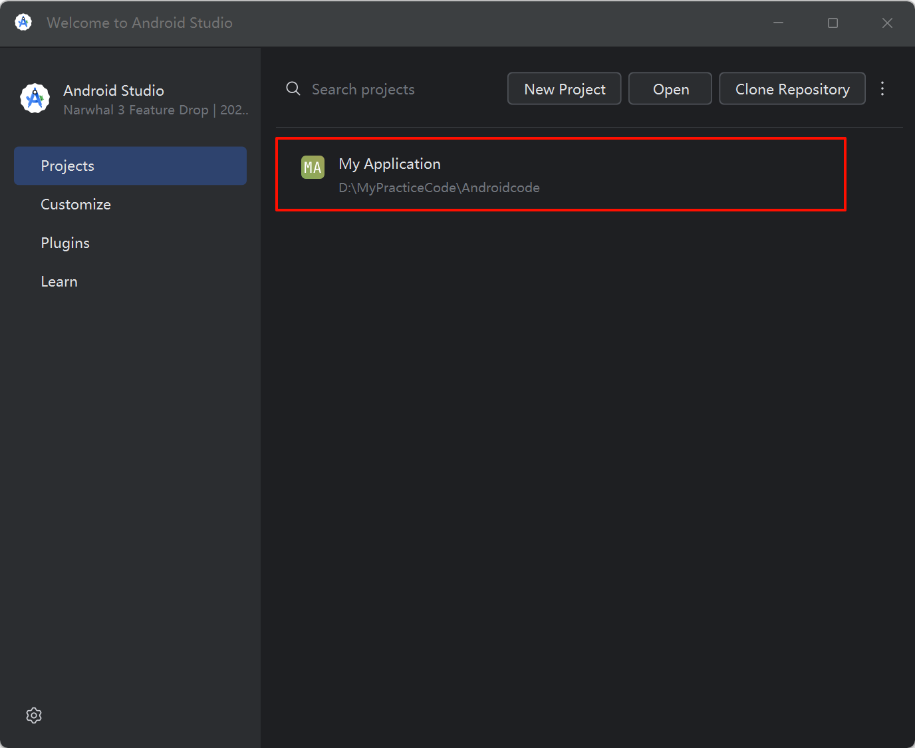
Task: Switch to the Customize tab
Action: pos(130,204)
